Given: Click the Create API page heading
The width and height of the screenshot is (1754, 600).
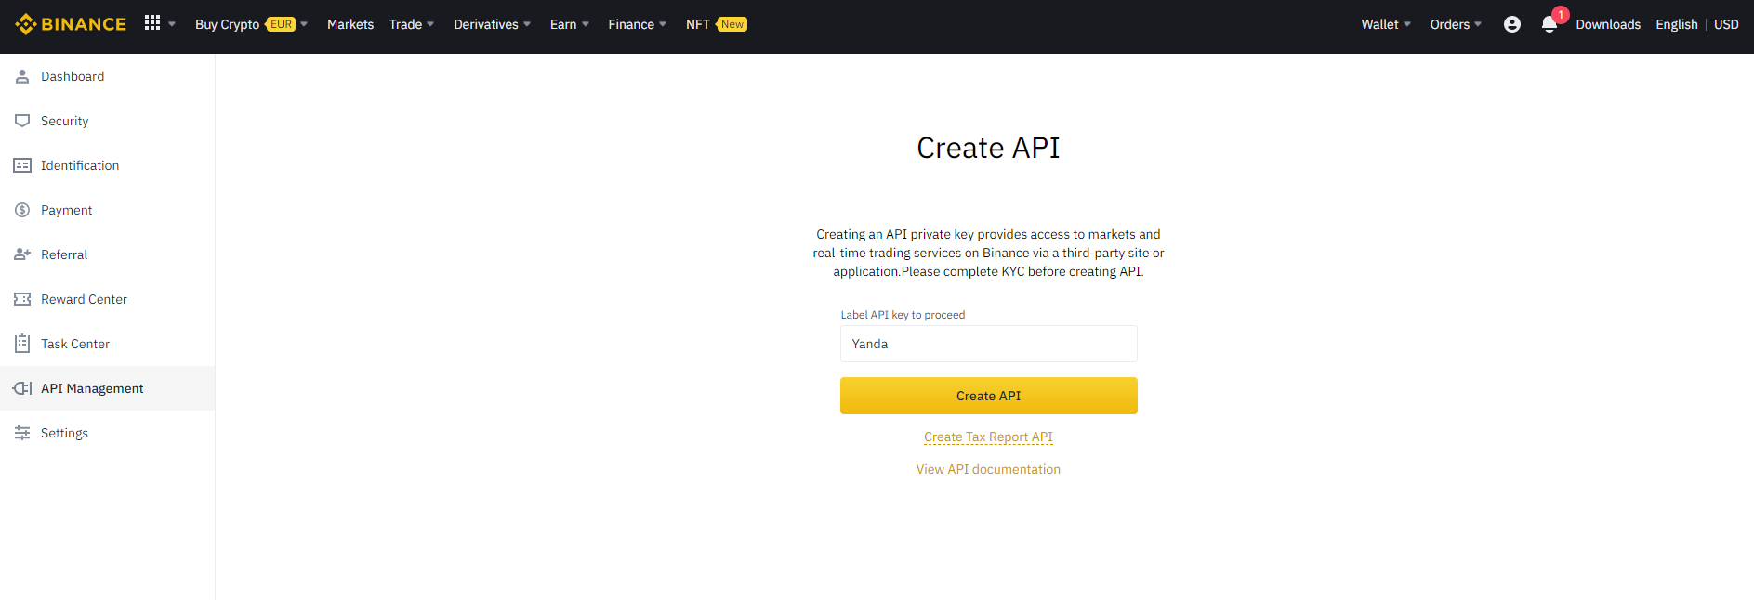Looking at the screenshot, I should [988, 148].
